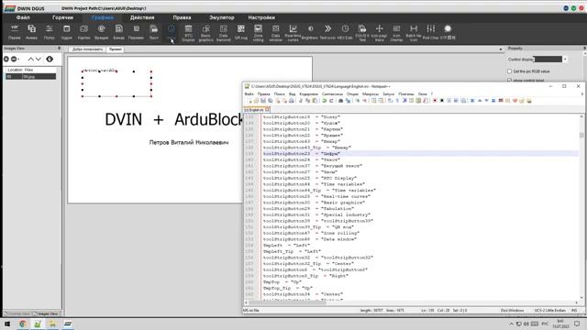
Task: Open the Control display dropdown
Action: click(x=565, y=59)
